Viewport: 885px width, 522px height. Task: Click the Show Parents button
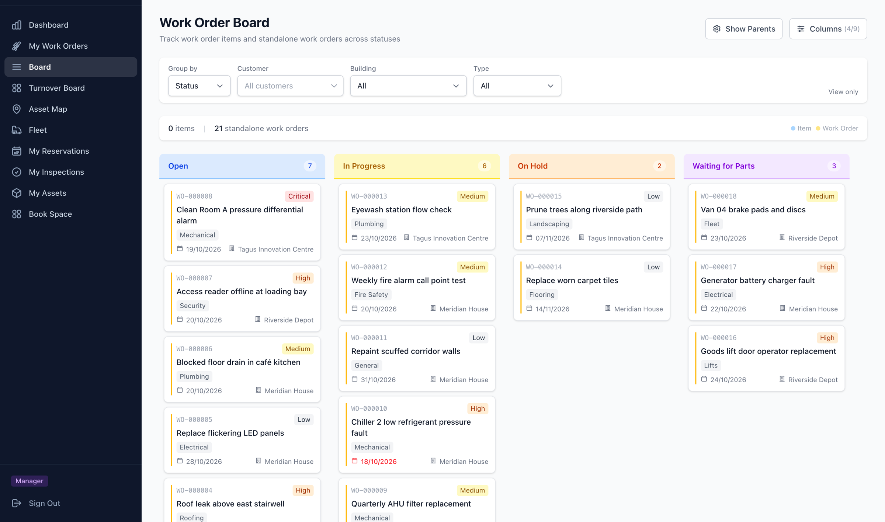[744, 29]
